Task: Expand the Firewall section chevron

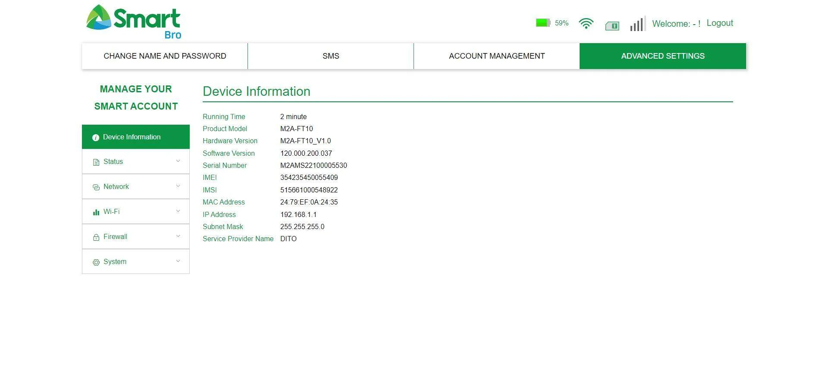Action: coord(178,236)
